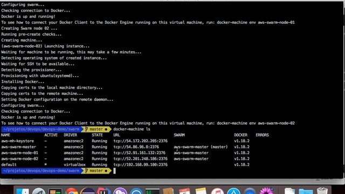Click the NAME column header
Viewport: 345px width, 194px height.
5,135
